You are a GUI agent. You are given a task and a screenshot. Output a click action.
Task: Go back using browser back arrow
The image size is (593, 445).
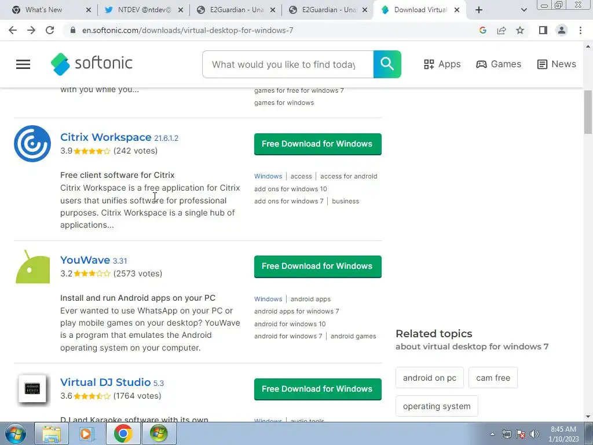click(13, 30)
